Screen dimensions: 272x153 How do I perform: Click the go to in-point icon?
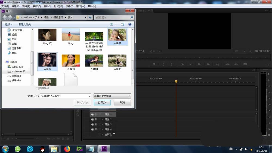tap(182, 64)
